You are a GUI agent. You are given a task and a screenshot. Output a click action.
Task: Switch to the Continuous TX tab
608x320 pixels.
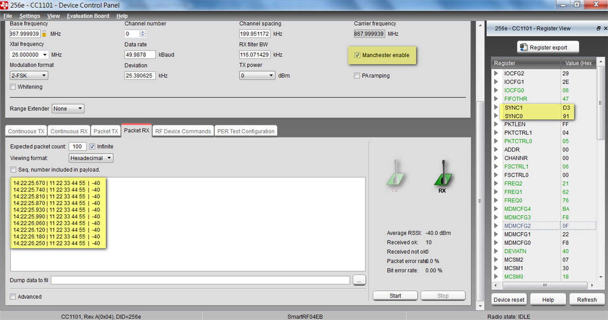coord(26,131)
